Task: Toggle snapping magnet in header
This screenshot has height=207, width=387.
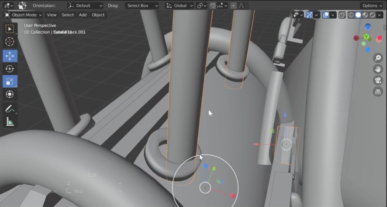Action: pos(213,5)
